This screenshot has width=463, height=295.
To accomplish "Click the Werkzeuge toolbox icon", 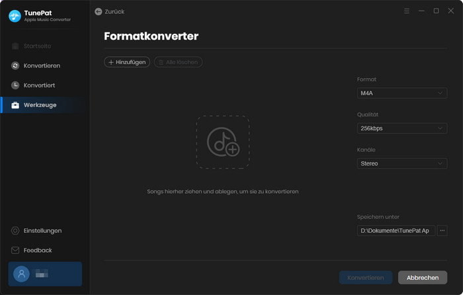I will pyautogui.click(x=15, y=105).
